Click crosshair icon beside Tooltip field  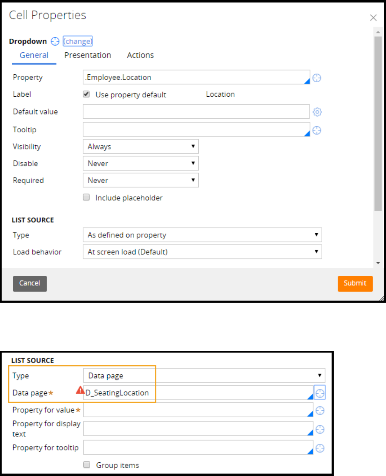coord(317,130)
